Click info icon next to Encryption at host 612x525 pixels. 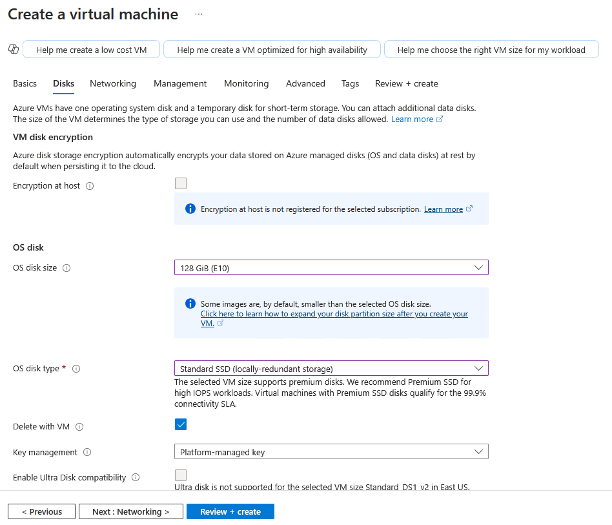[x=90, y=186]
